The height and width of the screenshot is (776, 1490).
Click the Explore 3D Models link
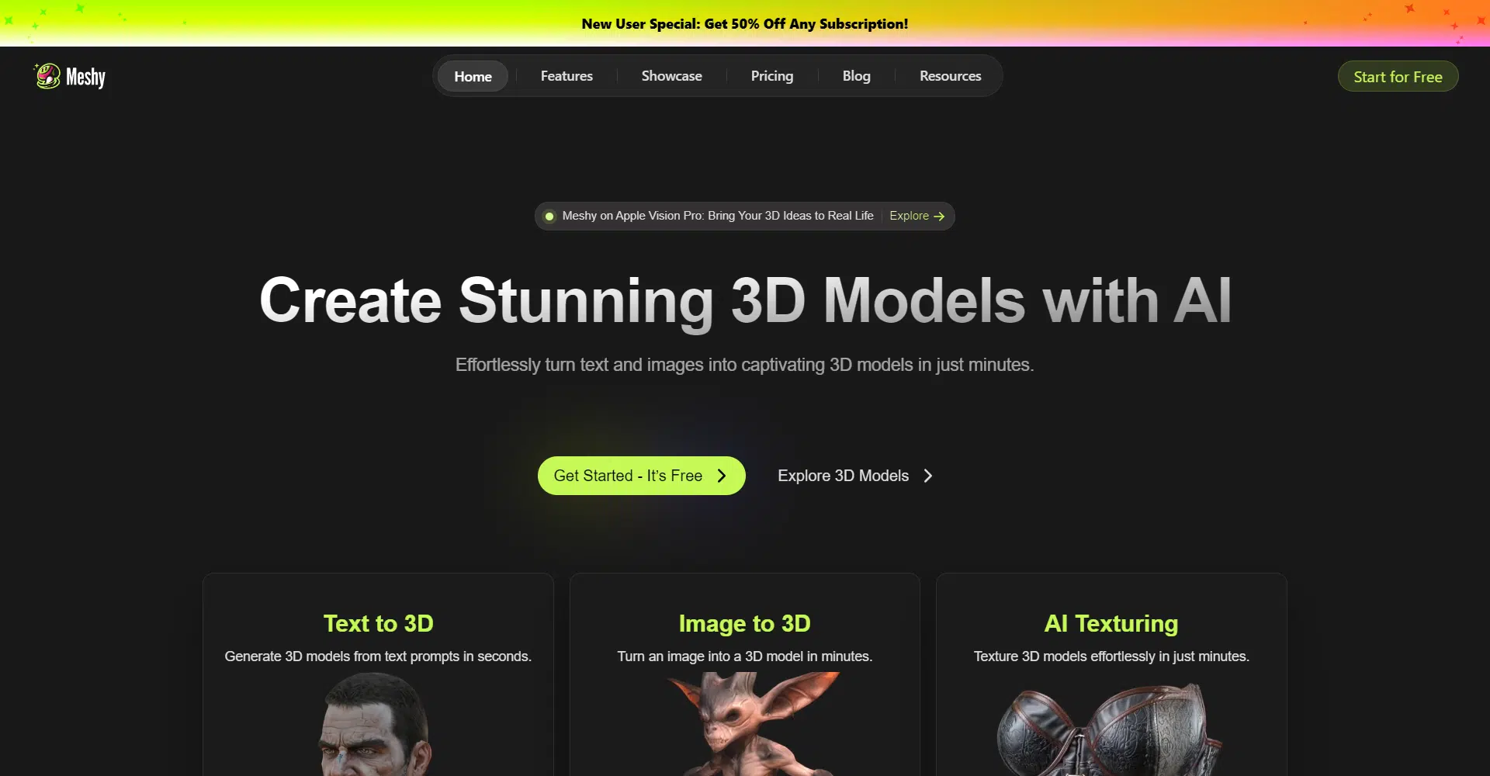point(843,476)
